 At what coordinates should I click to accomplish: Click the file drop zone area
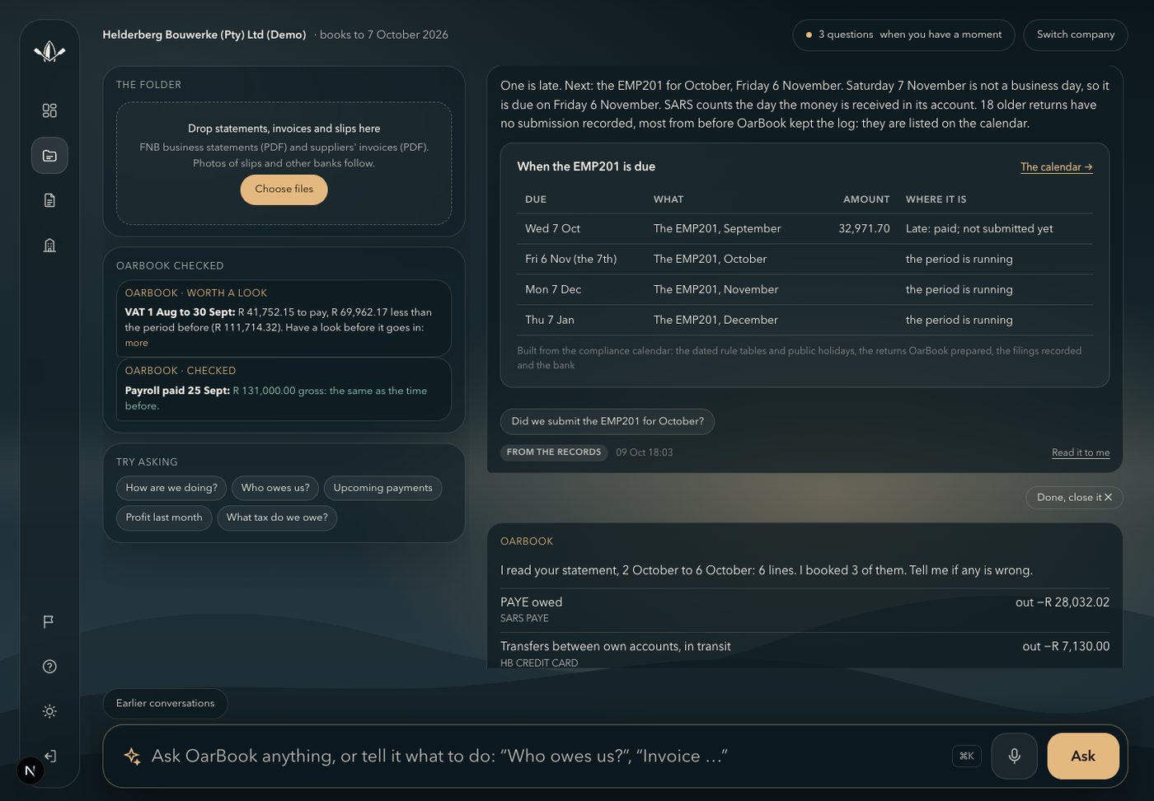pyautogui.click(x=284, y=163)
